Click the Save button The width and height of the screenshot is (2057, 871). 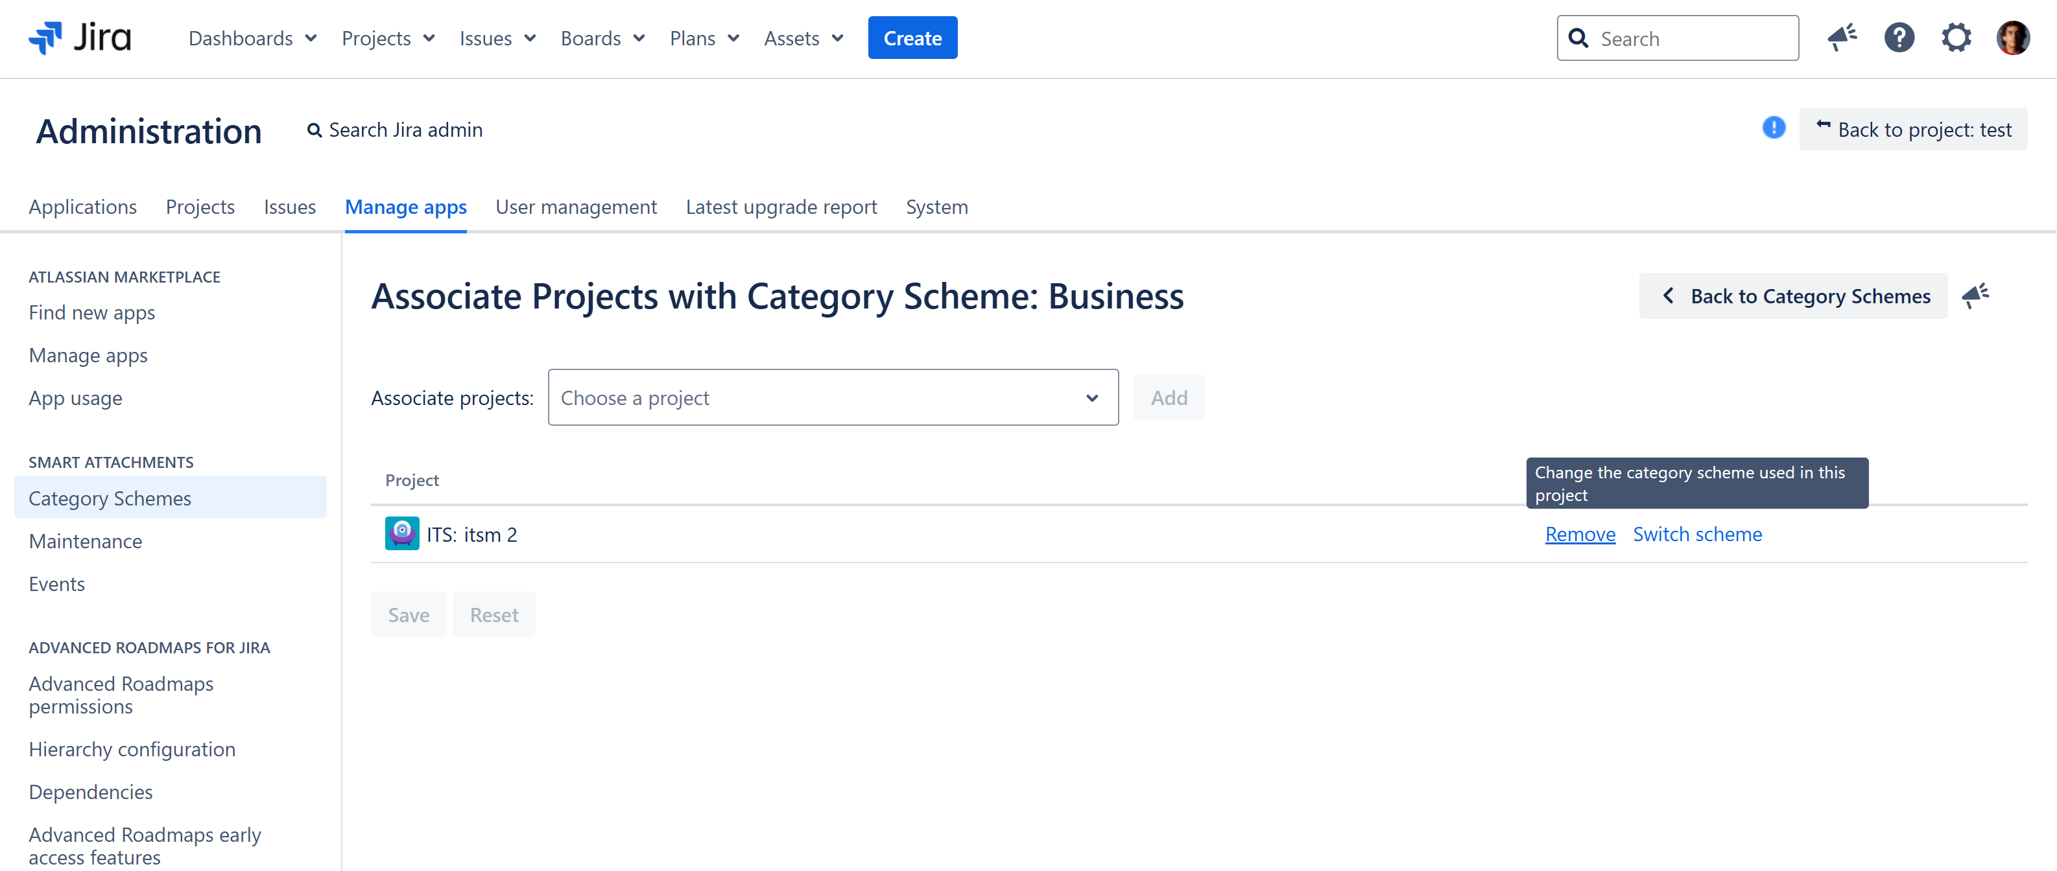[x=409, y=615]
